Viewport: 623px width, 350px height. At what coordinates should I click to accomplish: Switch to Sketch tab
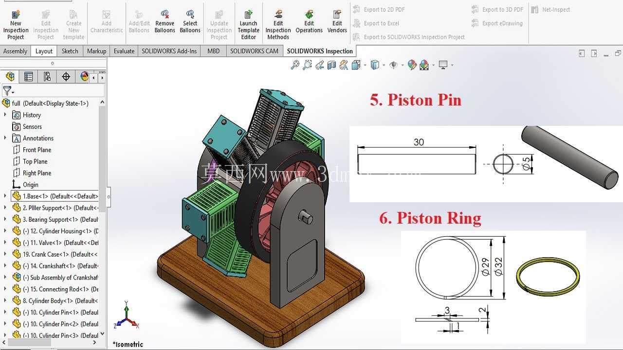(70, 51)
